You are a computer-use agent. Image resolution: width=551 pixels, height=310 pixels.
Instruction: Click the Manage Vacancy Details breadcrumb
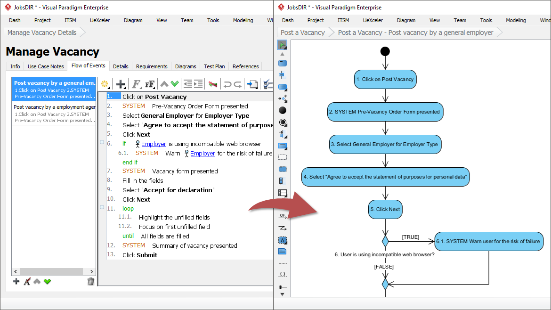click(42, 33)
